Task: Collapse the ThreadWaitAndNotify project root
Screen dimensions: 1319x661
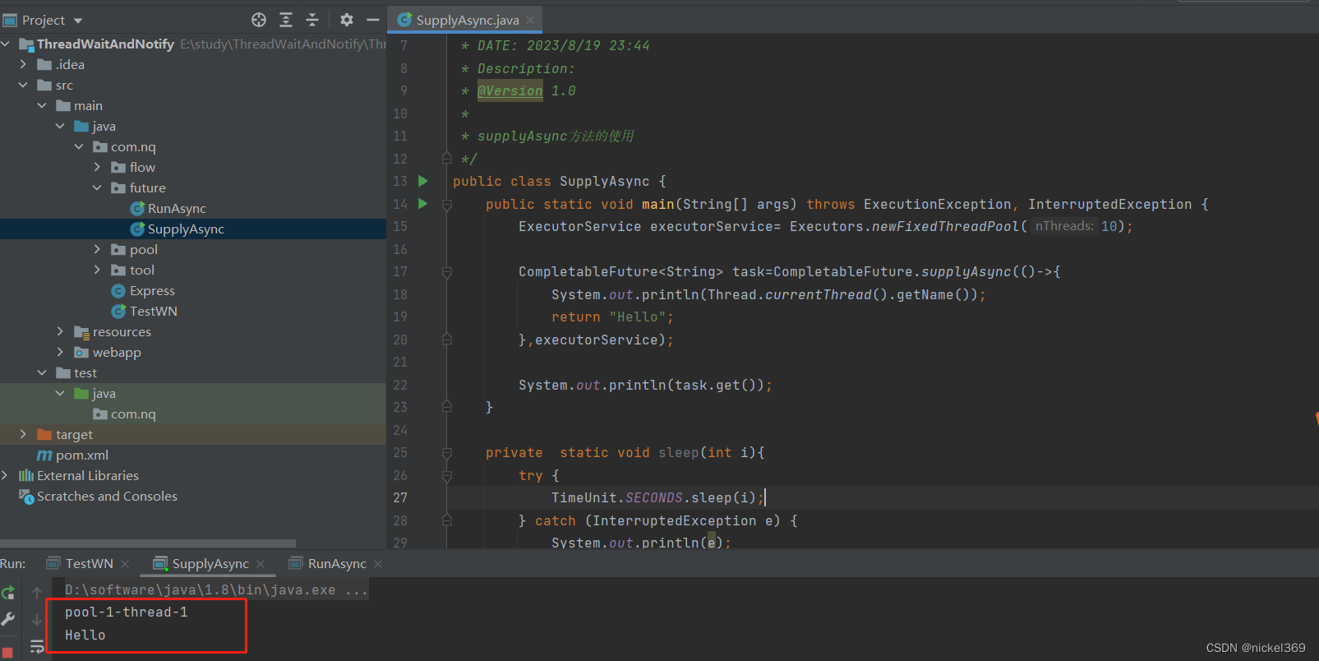Action: click(6, 44)
